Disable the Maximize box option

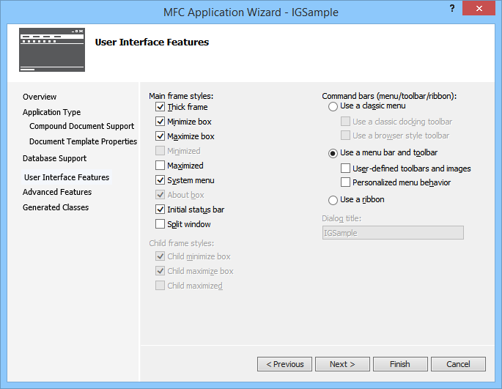click(160, 136)
